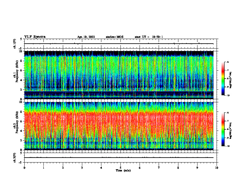
Task: Click inside the ch.1 spectrogram panel
Action: pyautogui.click(x=119, y=75)
